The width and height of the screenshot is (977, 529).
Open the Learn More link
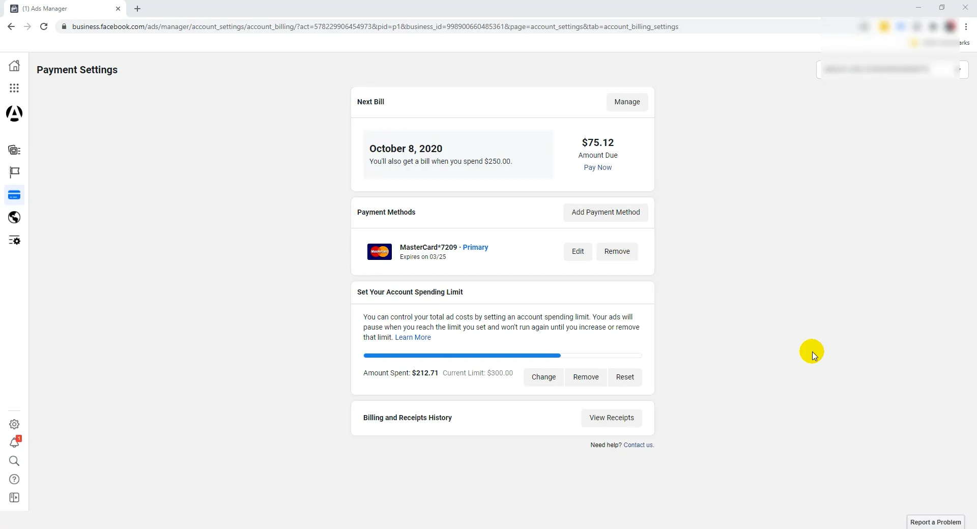(413, 337)
